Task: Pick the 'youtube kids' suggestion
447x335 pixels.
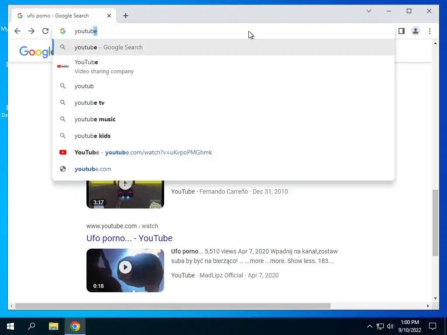Action: (x=223, y=136)
